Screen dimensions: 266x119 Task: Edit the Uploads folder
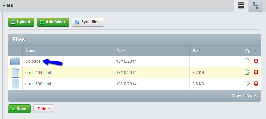[x=247, y=61]
